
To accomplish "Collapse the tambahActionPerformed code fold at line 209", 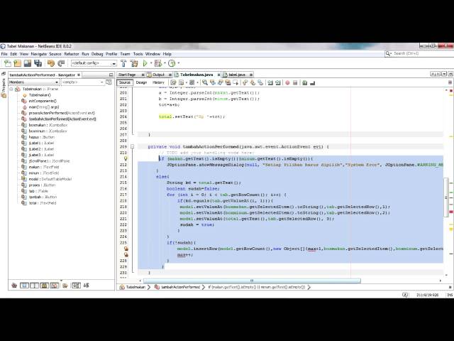I will (133, 147).
